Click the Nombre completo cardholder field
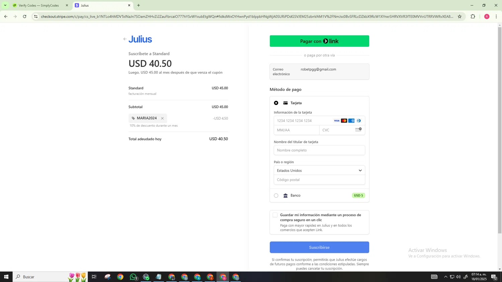Image resolution: width=502 pixels, height=282 pixels. pyautogui.click(x=319, y=150)
